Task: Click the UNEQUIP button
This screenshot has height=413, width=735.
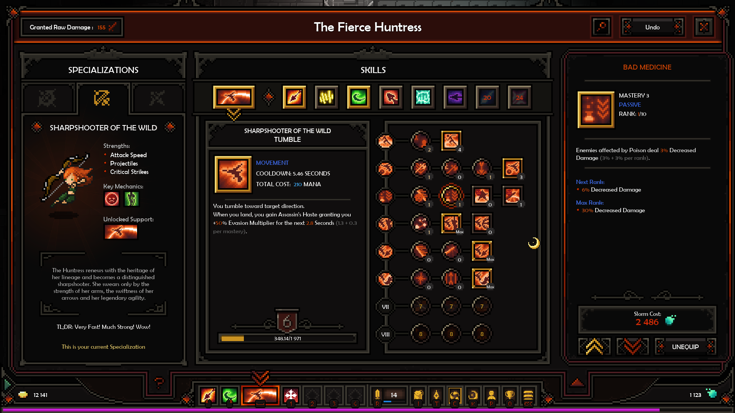Action: pyautogui.click(x=685, y=347)
